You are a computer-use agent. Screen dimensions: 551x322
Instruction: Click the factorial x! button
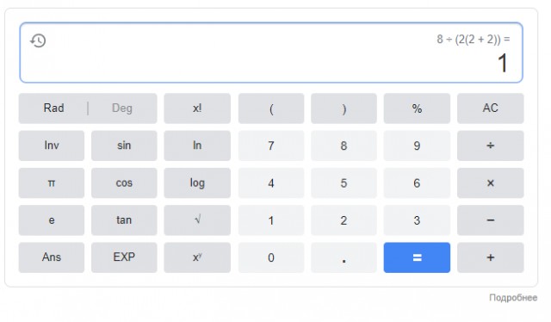point(197,108)
